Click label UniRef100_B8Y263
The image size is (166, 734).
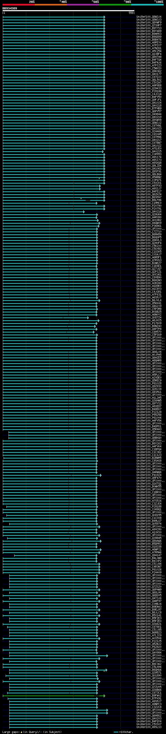tap(149, 443)
